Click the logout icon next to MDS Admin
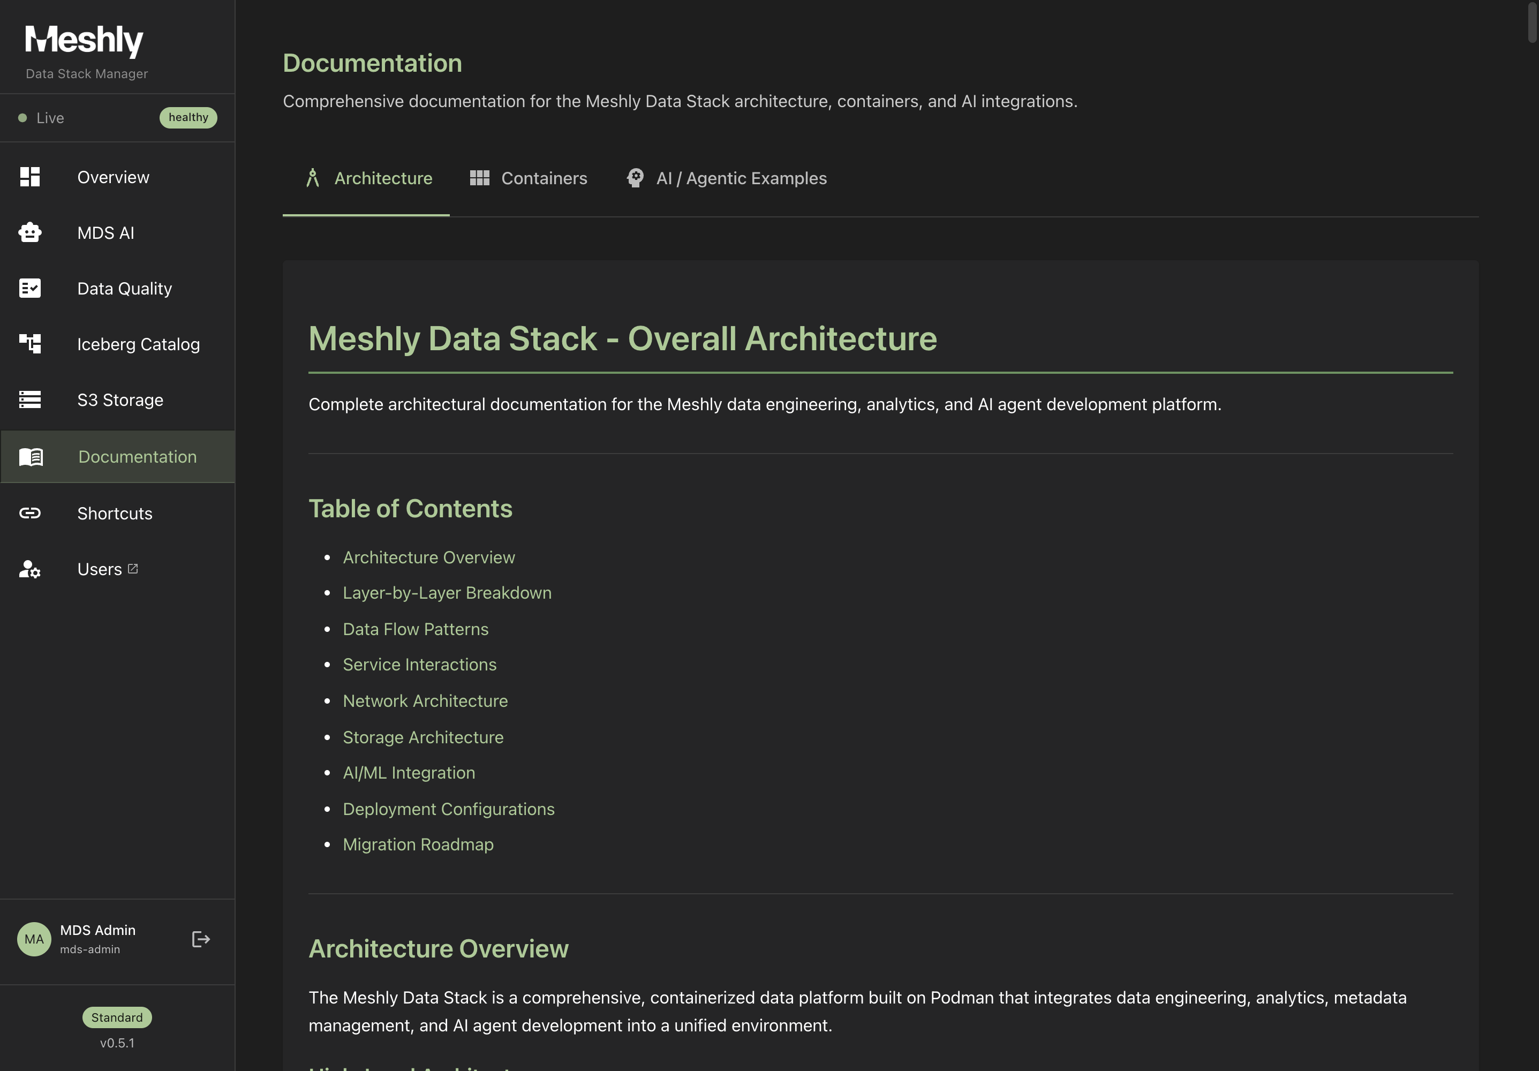Image resolution: width=1539 pixels, height=1071 pixels. (x=200, y=940)
